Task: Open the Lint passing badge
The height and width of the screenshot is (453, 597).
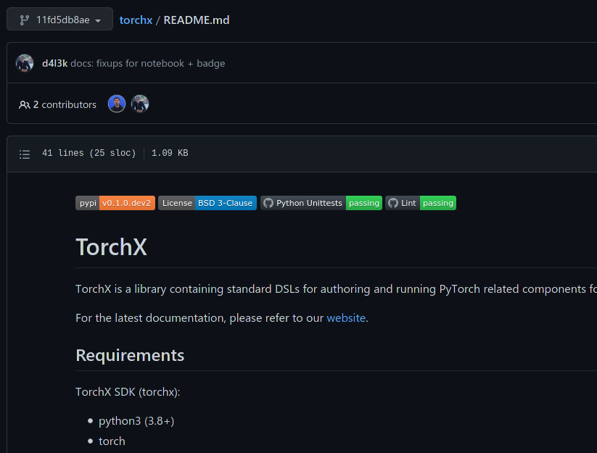Action: pyautogui.click(x=421, y=203)
